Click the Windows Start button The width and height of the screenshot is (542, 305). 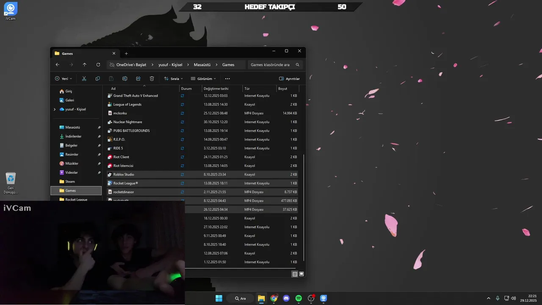coord(219,298)
